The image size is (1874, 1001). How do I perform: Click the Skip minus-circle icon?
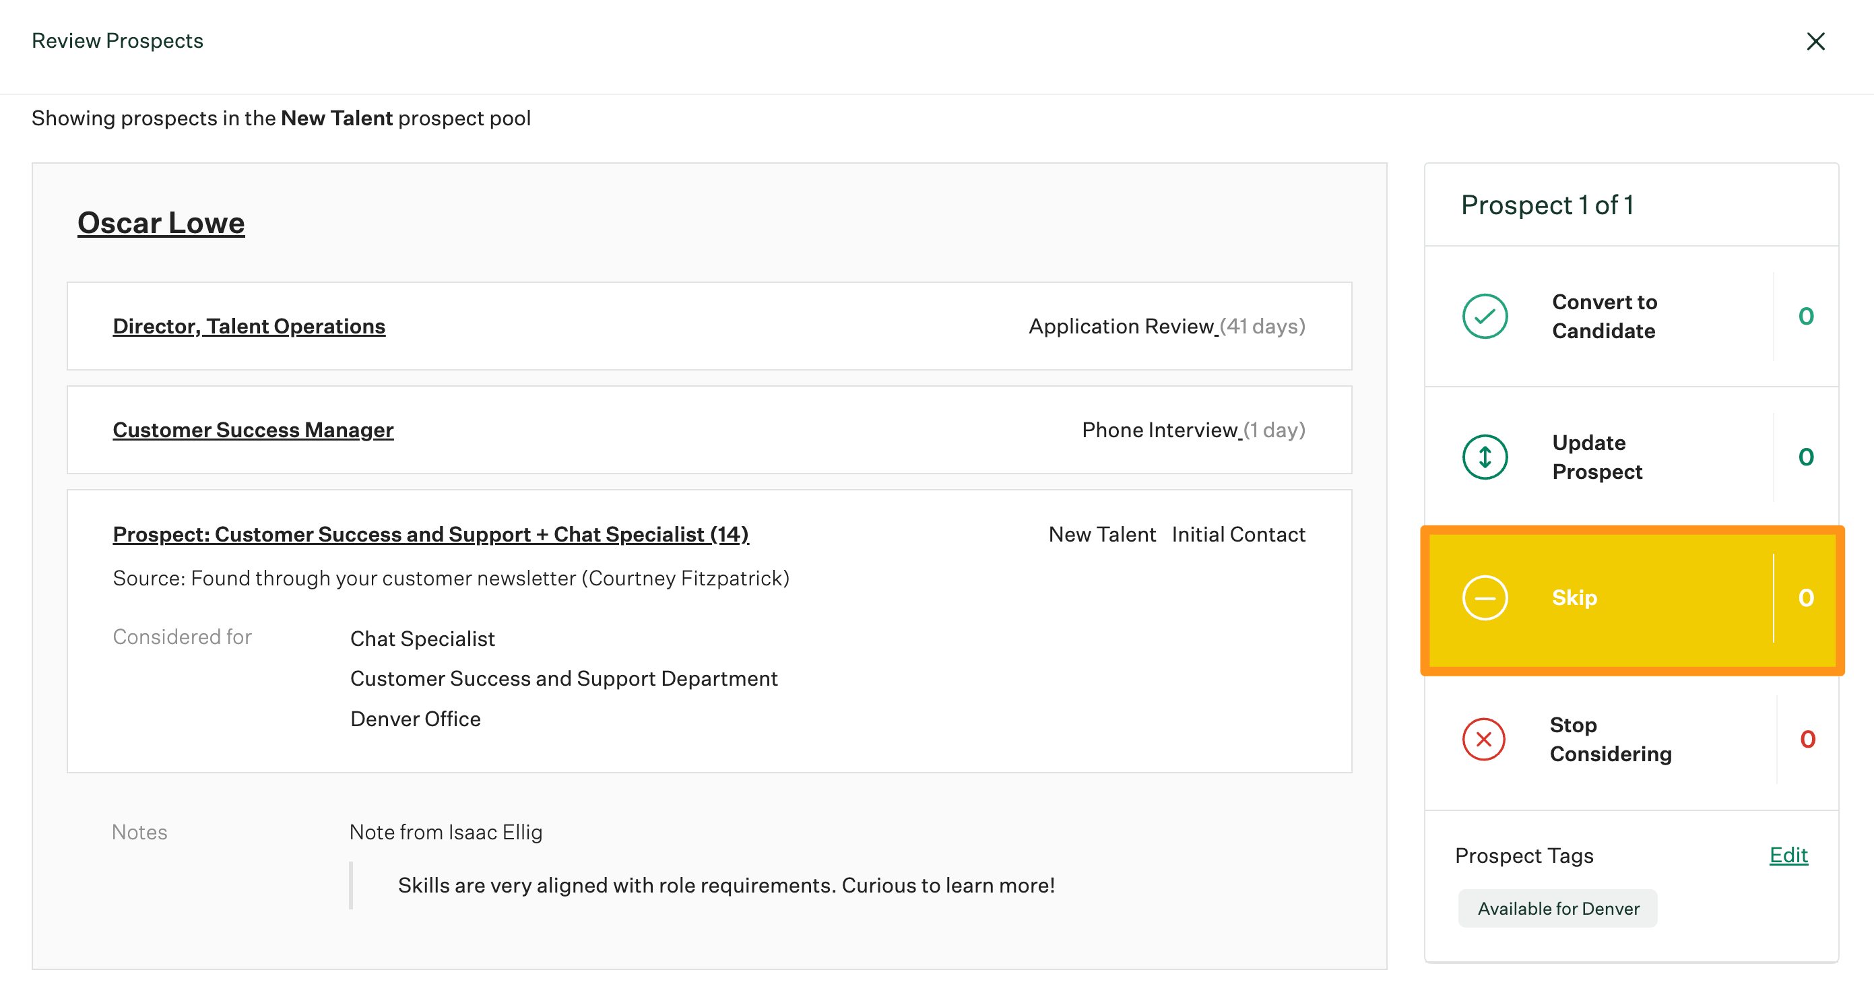(x=1485, y=598)
